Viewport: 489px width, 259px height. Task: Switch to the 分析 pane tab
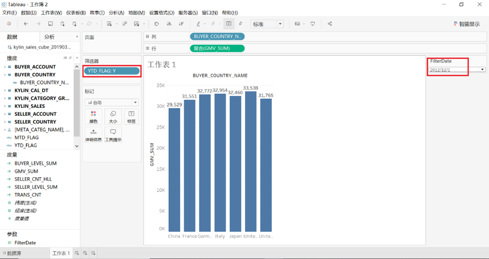[x=50, y=37]
